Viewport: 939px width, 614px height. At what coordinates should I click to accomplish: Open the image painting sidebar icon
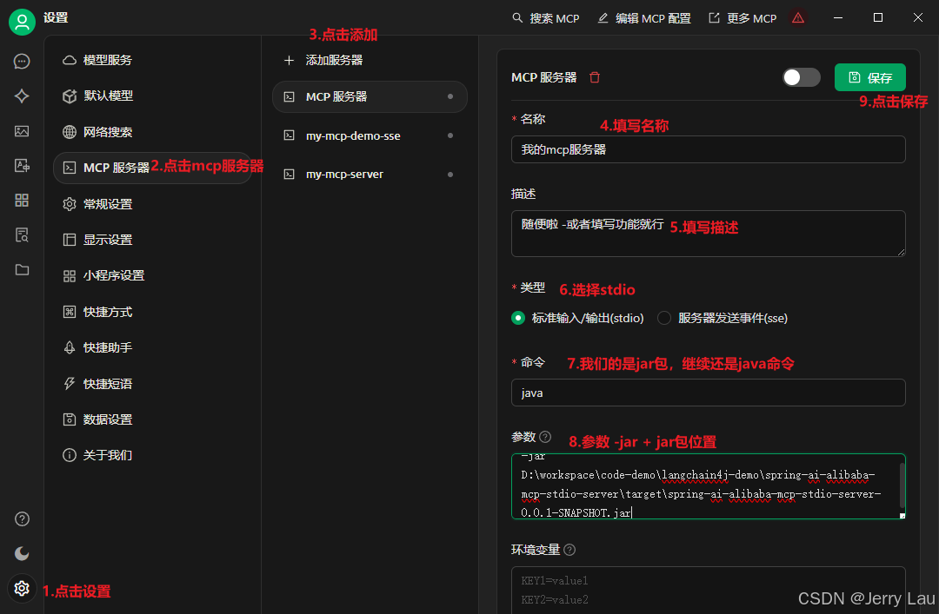(22, 131)
